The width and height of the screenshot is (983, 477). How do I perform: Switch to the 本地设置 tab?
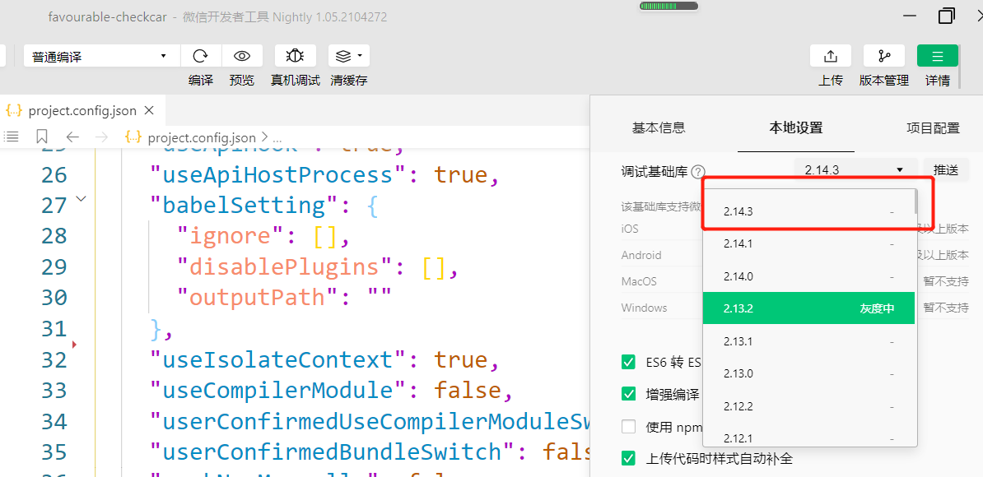tap(795, 127)
